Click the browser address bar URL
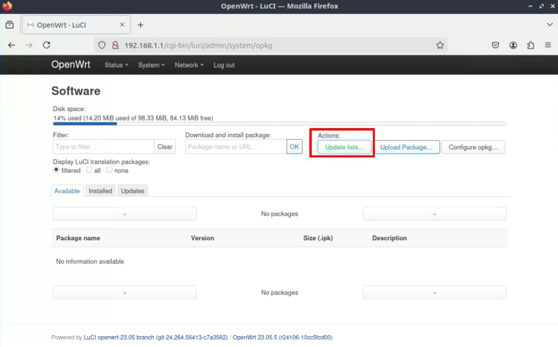This screenshot has width=558, height=347. tap(198, 45)
